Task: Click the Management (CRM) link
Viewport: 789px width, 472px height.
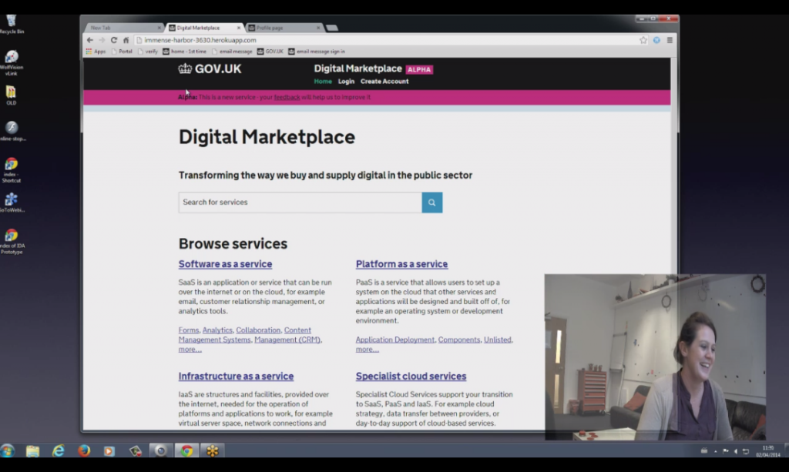Action: coord(287,340)
